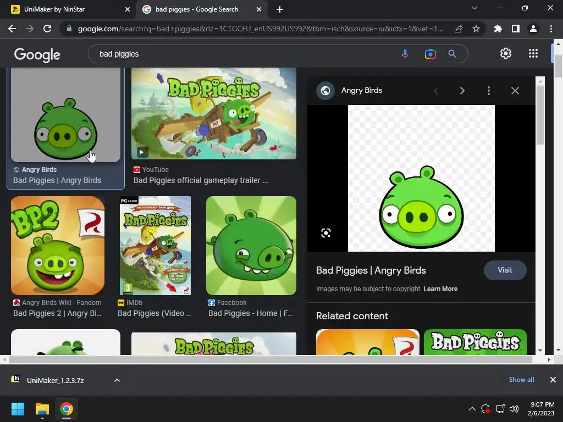Click the large pig preview image
This screenshot has height=422, width=563.
click(421, 179)
